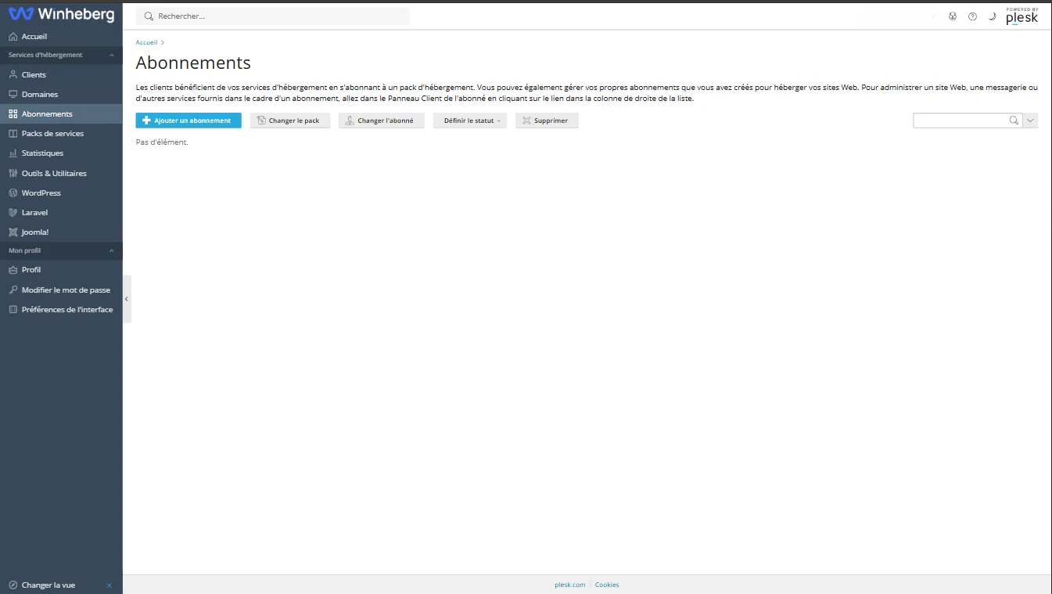Click the list search magnifier icon
Screen dimensions: 1052x594
coord(1014,121)
